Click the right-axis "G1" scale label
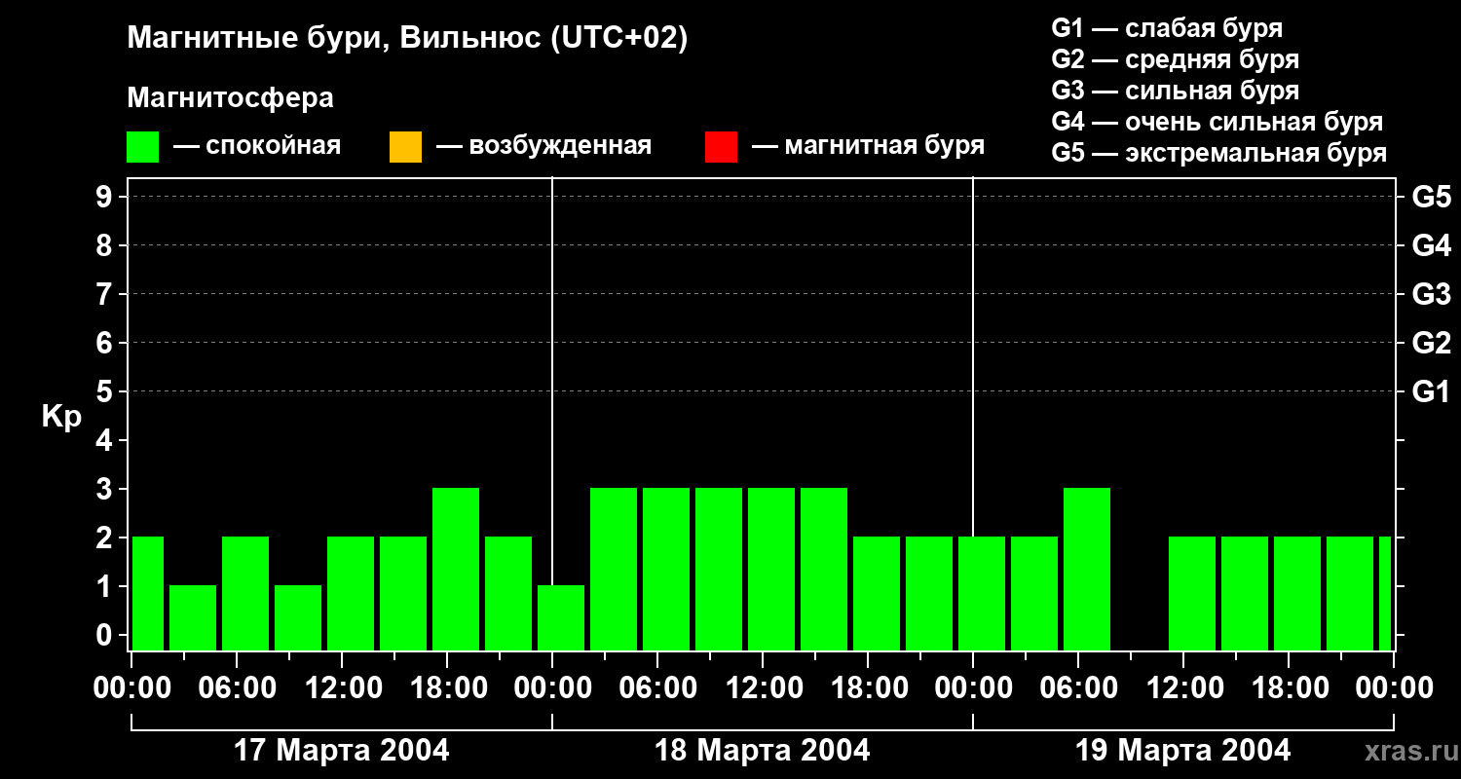This screenshot has height=779, width=1461. 1431,391
